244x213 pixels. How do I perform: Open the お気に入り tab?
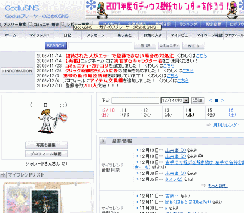(152, 35)
